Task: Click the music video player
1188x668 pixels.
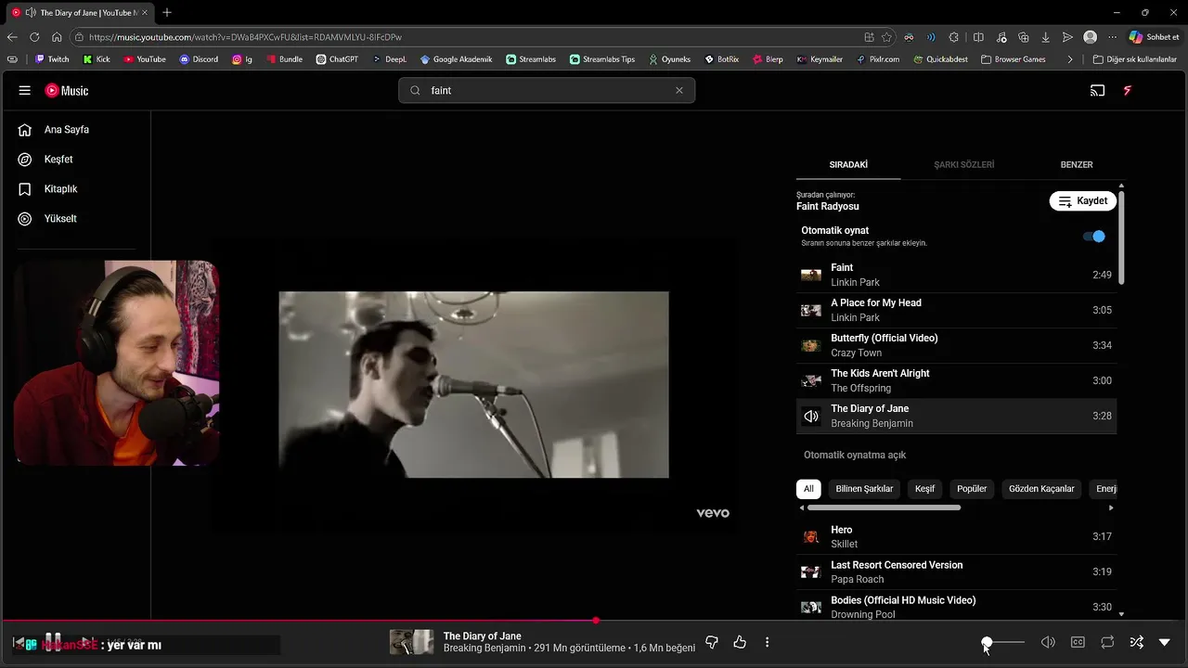Action: pyautogui.click(x=473, y=385)
